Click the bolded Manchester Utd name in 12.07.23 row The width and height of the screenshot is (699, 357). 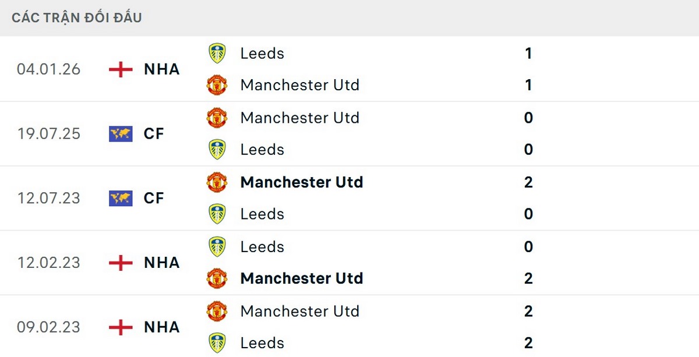[x=301, y=182]
